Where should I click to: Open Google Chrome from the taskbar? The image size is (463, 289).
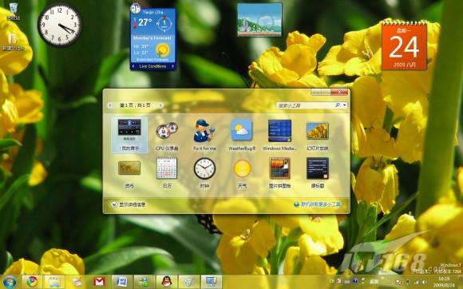[x=32, y=282]
